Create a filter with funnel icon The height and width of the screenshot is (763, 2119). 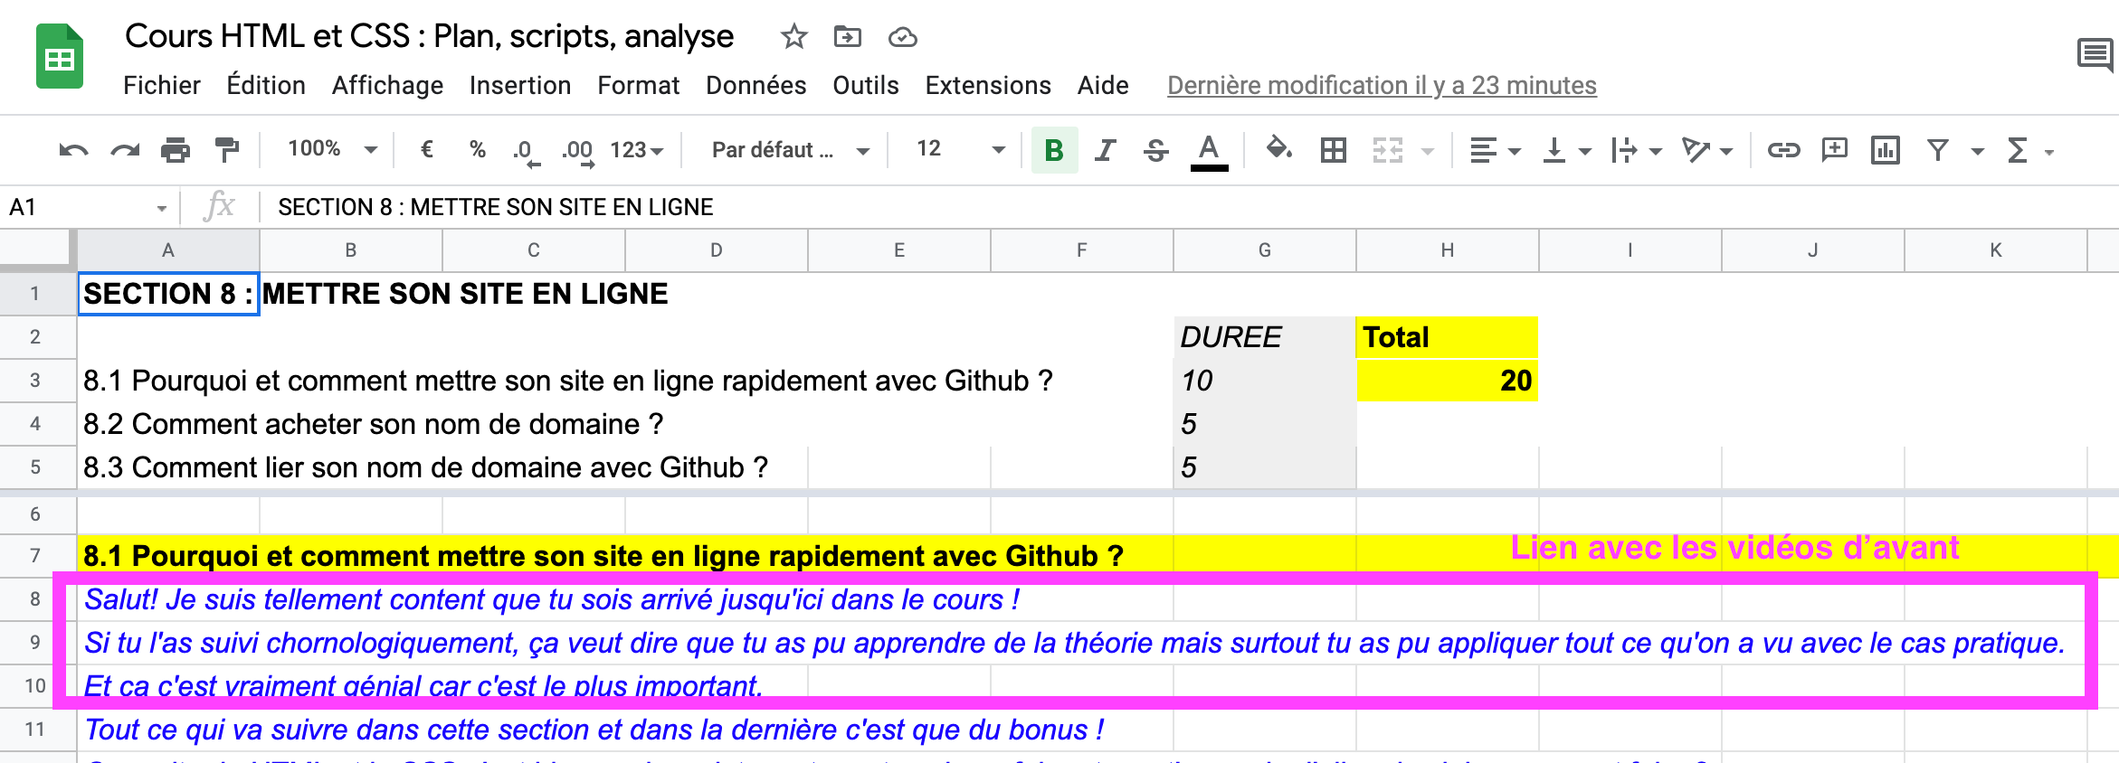(x=1937, y=150)
